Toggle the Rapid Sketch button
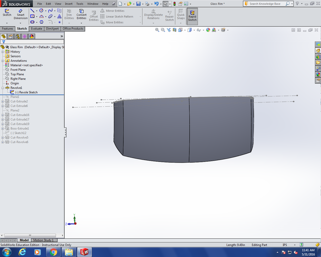The height and width of the screenshot is (257, 321). [192, 16]
